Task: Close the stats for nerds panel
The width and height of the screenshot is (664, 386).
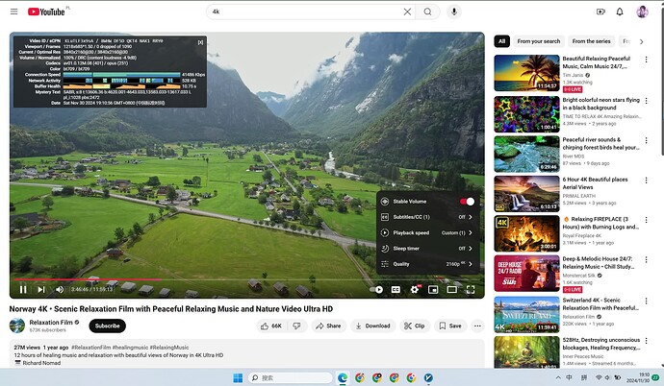Action: tap(200, 42)
